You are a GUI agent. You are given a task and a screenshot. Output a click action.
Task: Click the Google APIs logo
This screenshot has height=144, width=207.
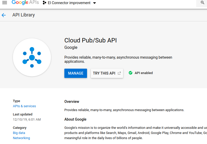tap(25, 2)
